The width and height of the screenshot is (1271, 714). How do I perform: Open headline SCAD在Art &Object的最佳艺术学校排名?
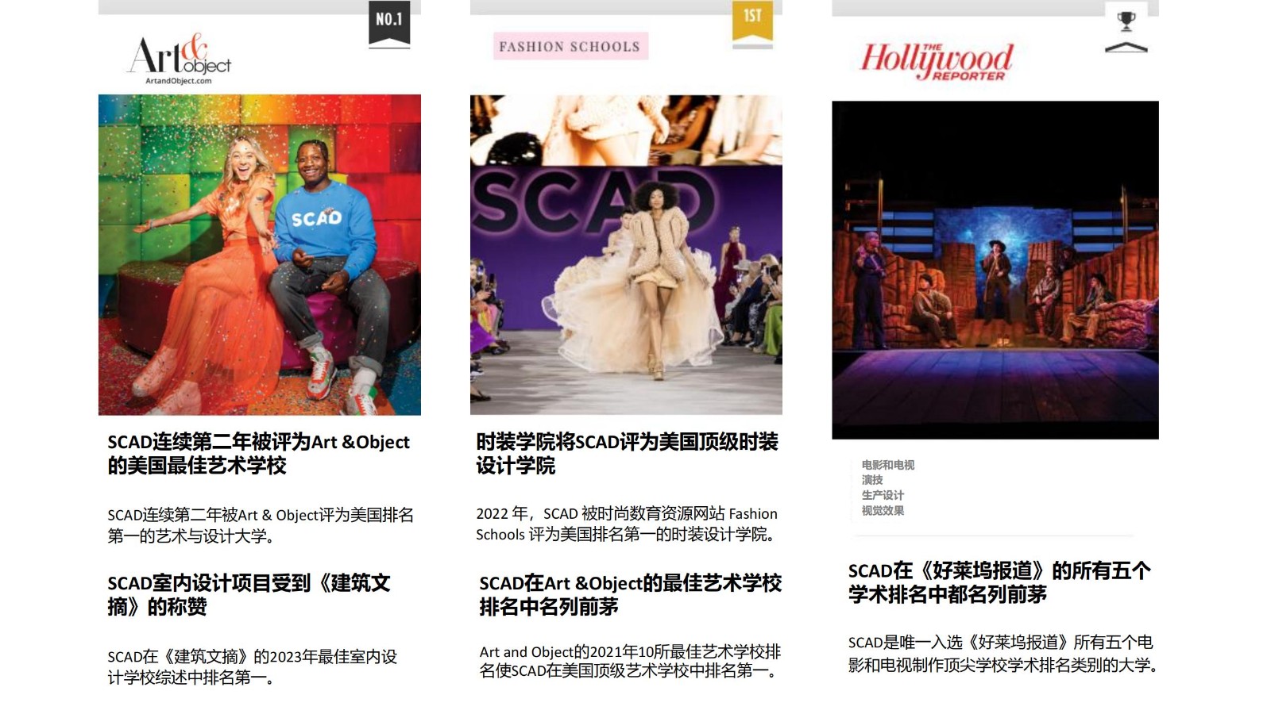[x=630, y=595]
